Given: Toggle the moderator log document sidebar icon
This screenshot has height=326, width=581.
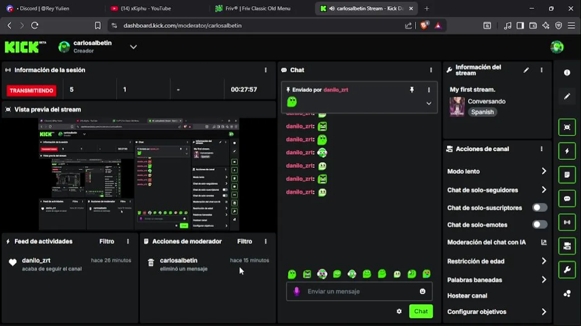Looking at the screenshot, I should pos(567,175).
